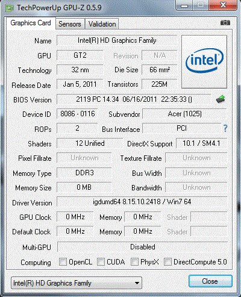Select the Graphics Card tab
241x297 pixels.
(x=31, y=23)
